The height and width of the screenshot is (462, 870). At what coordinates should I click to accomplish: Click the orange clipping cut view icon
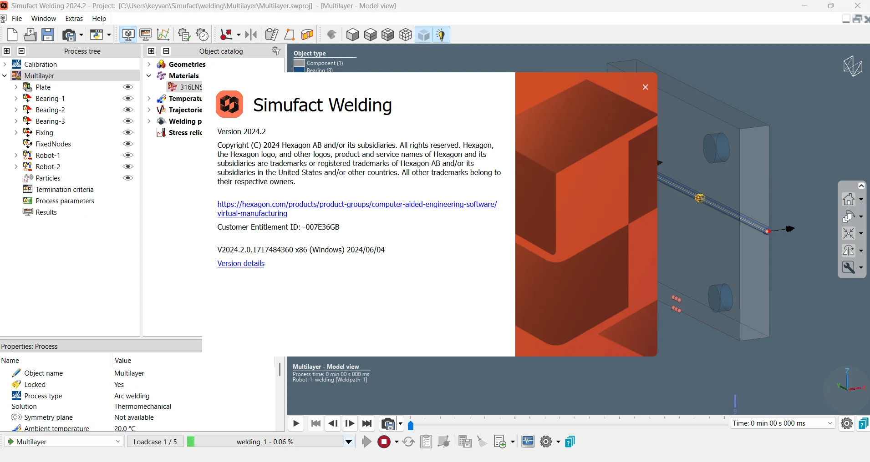tap(307, 35)
